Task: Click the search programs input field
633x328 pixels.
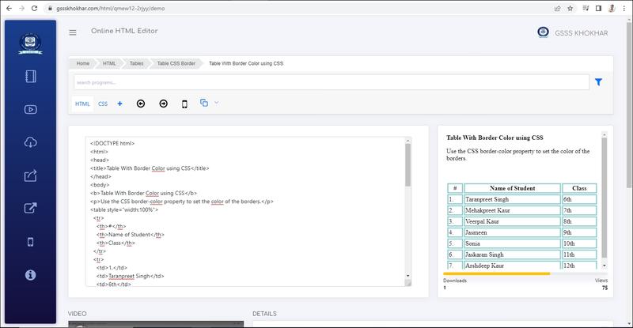Action: (331, 82)
